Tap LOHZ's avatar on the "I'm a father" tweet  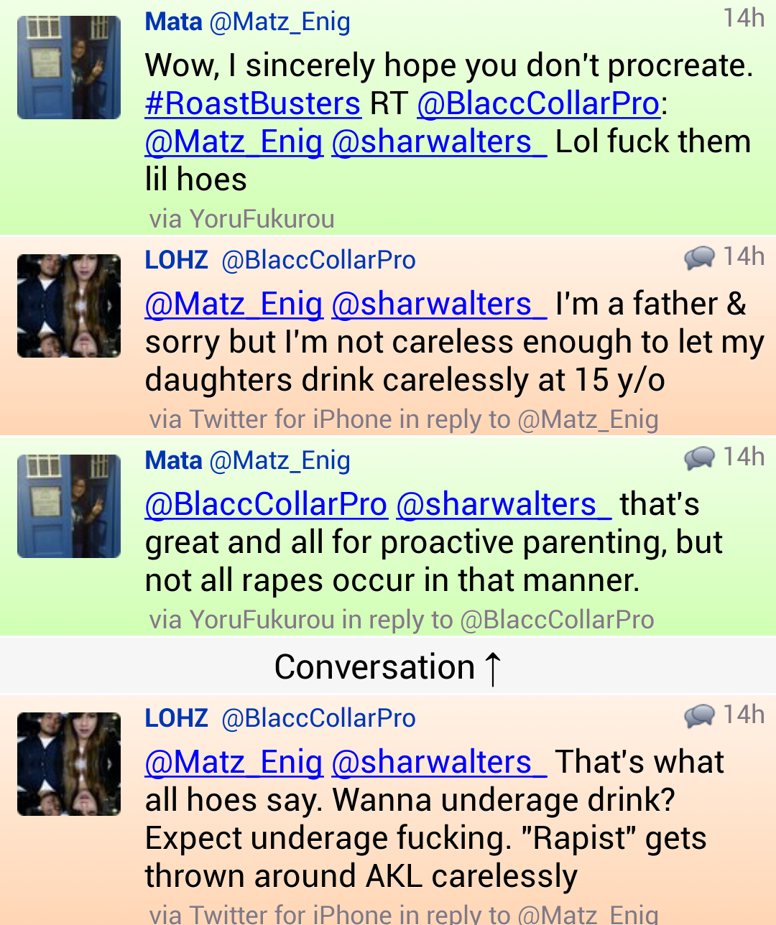point(69,306)
